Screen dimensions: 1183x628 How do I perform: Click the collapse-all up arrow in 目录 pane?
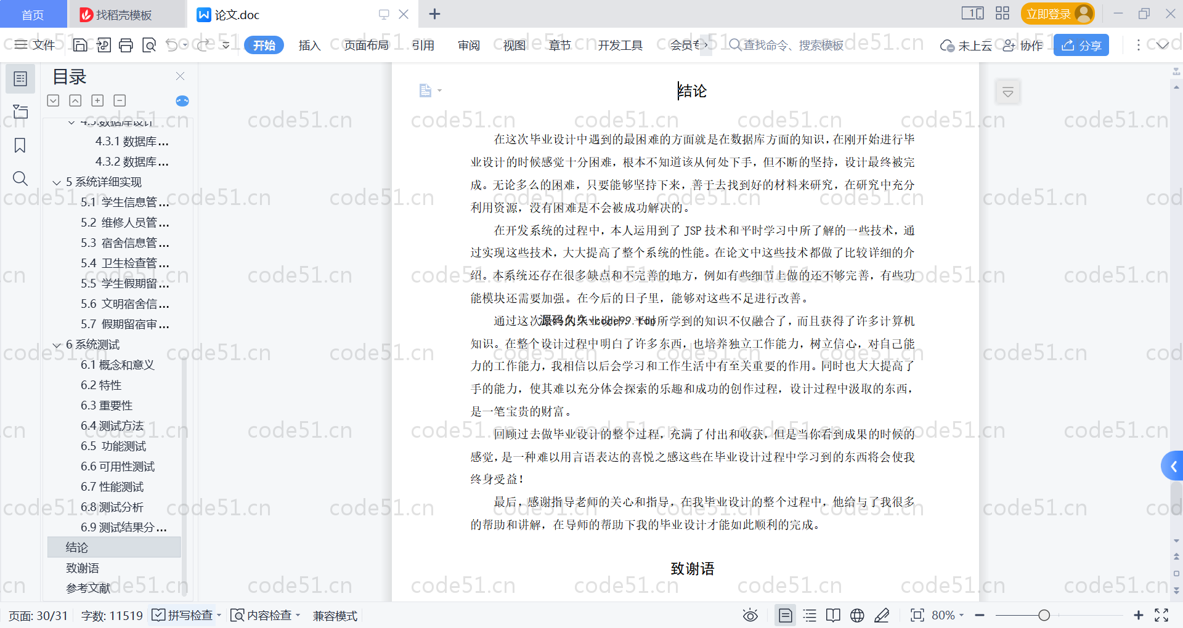75,100
